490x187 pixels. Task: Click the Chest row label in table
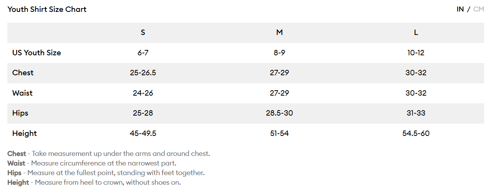coord(23,73)
